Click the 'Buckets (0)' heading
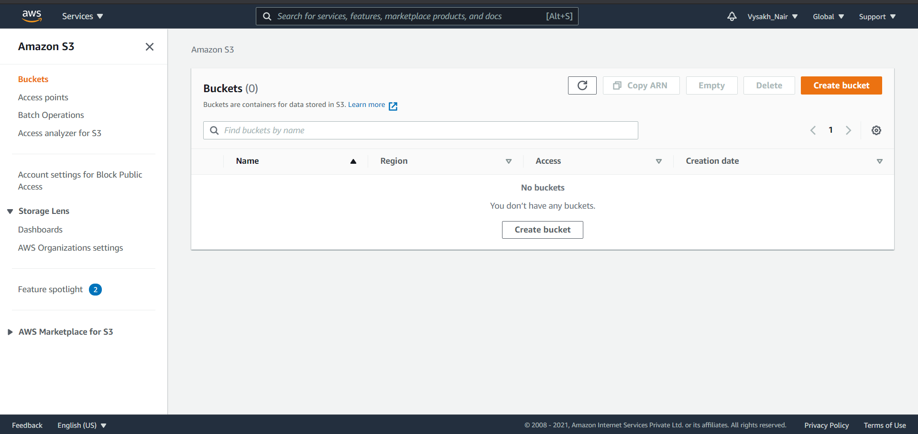The width and height of the screenshot is (918, 434). pos(230,88)
